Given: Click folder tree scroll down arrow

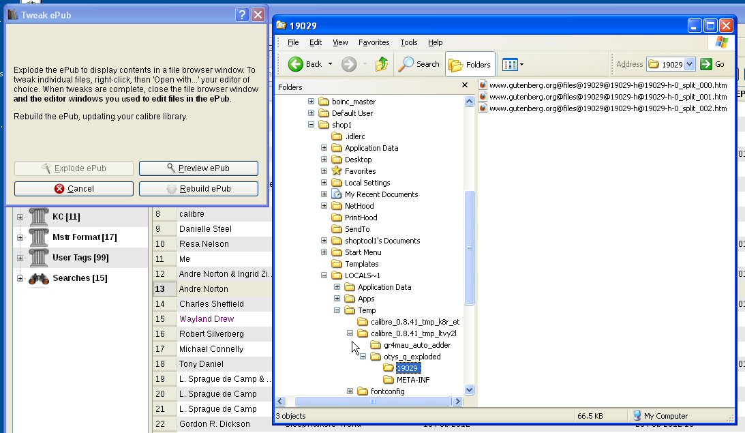Looking at the screenshot, I should (469, 390).
